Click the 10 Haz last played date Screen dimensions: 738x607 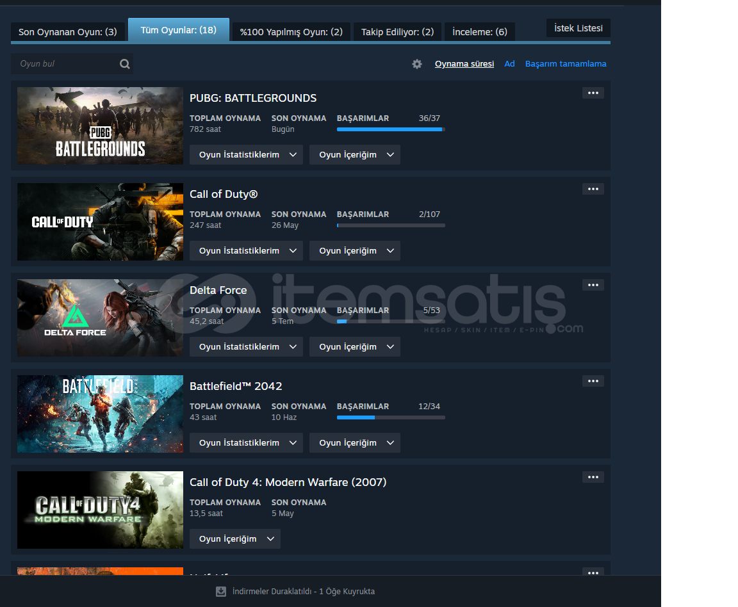(284, 417)
